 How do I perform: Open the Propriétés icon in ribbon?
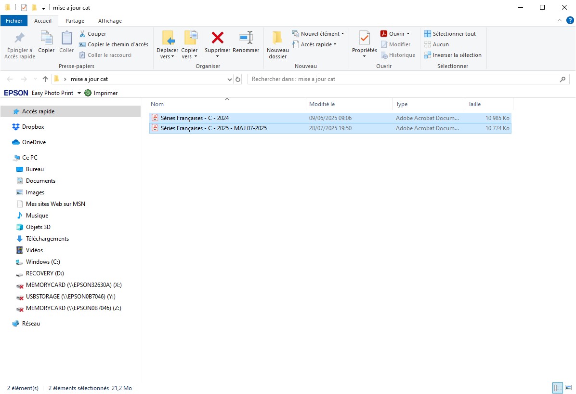tap(364, 38)
